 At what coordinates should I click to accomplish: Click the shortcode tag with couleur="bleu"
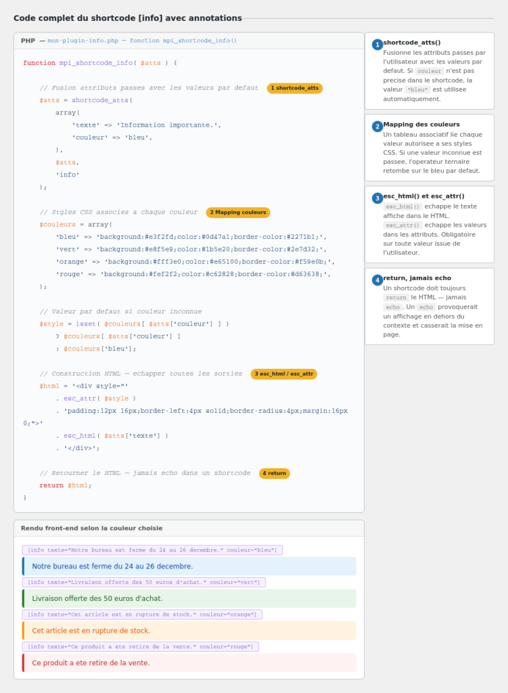coord(152,550)
